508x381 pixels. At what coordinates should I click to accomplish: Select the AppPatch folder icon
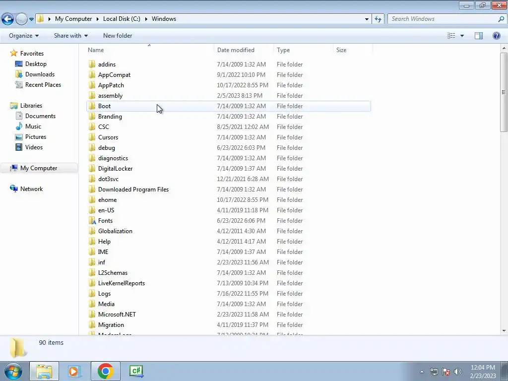pos(92,85)
